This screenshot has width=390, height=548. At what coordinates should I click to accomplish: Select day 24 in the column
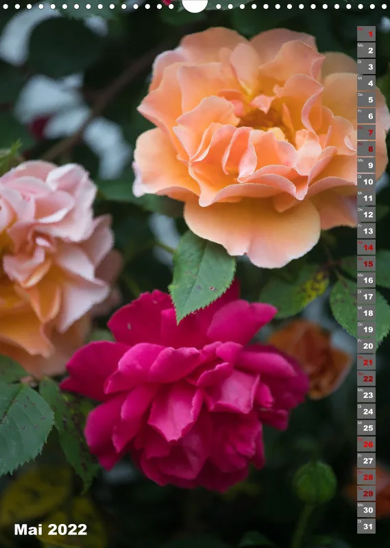click(x=366, y=412)
